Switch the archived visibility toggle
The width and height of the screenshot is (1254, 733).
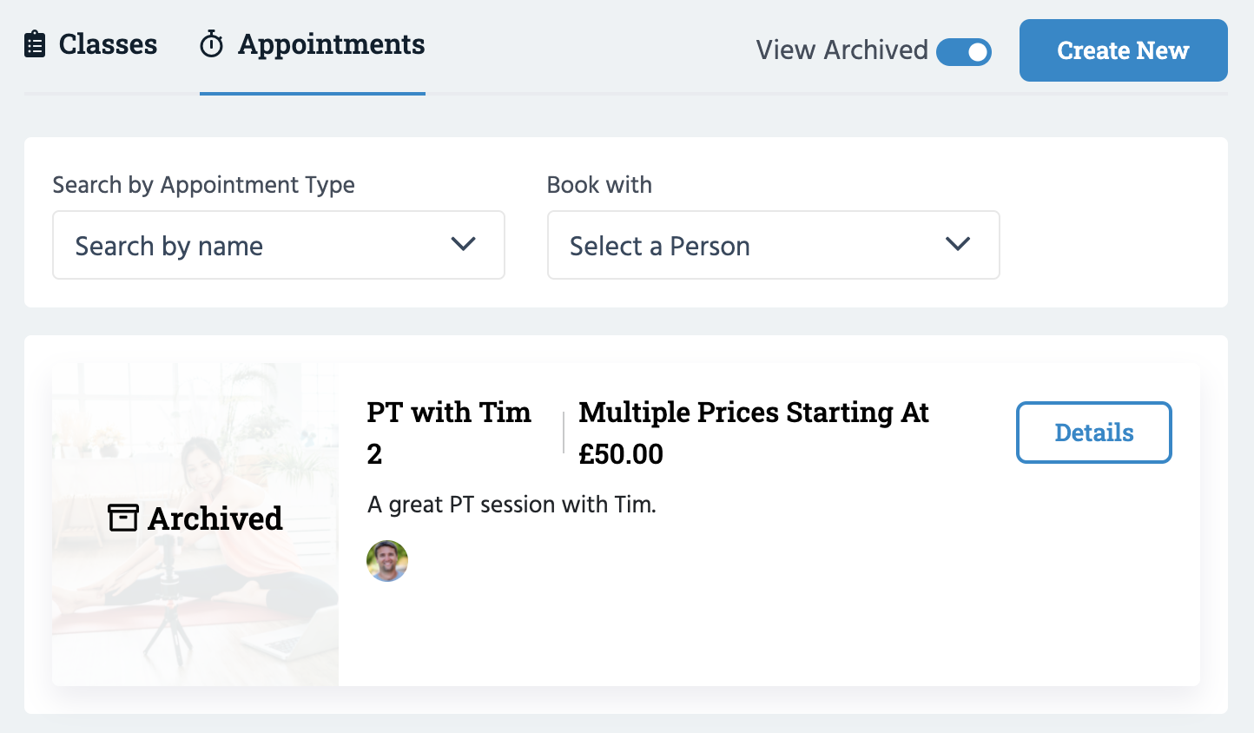click(964, 52)
